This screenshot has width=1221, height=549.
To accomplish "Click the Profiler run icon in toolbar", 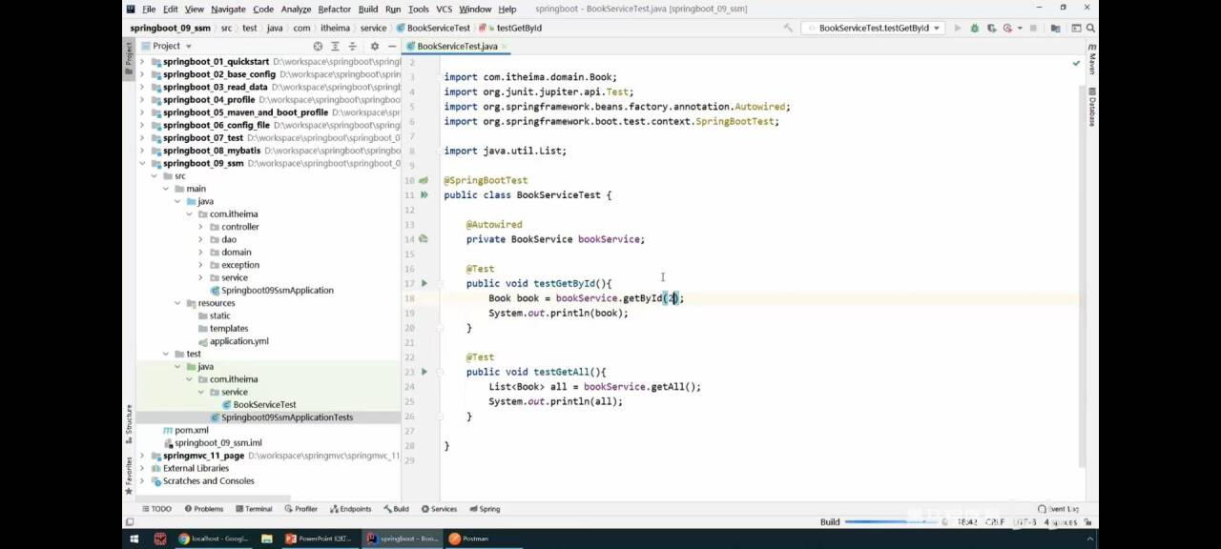I will coord(1008,28).
